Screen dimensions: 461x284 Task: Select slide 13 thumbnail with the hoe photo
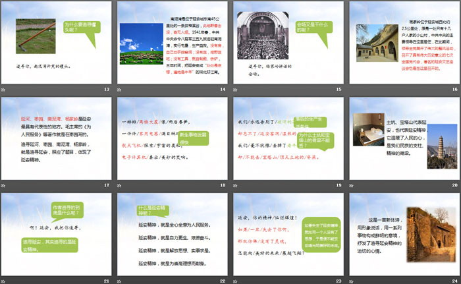pos(57,43)
